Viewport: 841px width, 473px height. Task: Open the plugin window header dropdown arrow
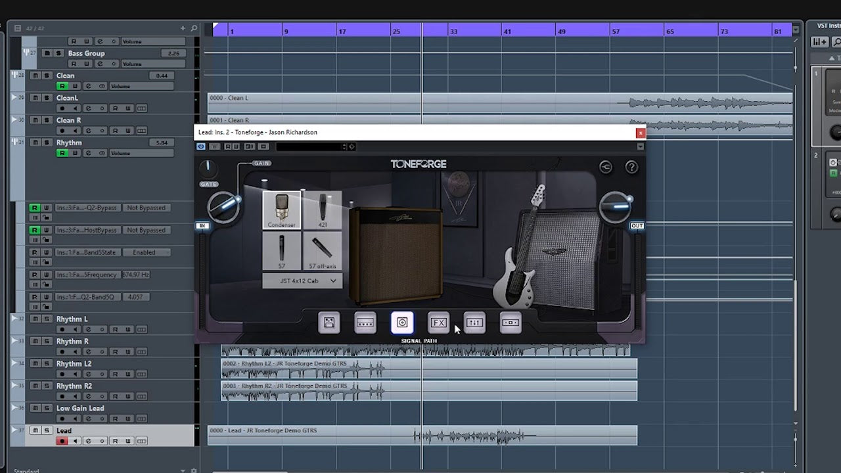point(641,146)
